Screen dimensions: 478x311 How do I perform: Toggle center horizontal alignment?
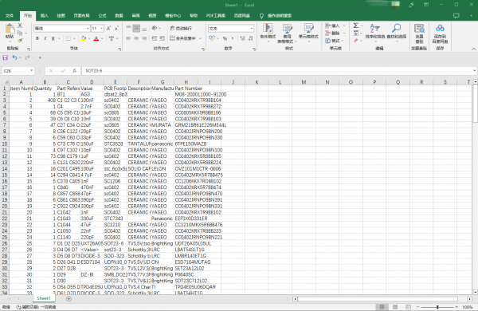click(136, 38)
